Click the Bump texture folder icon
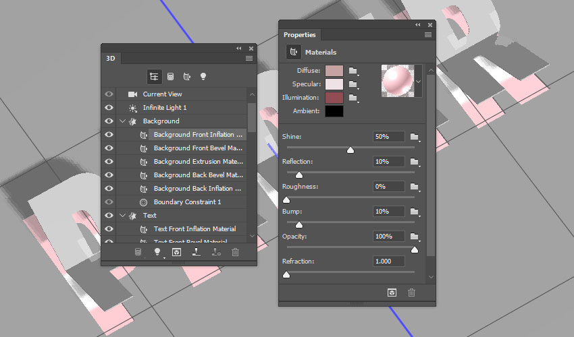This screenshot has width=574, height=337. 415,212
